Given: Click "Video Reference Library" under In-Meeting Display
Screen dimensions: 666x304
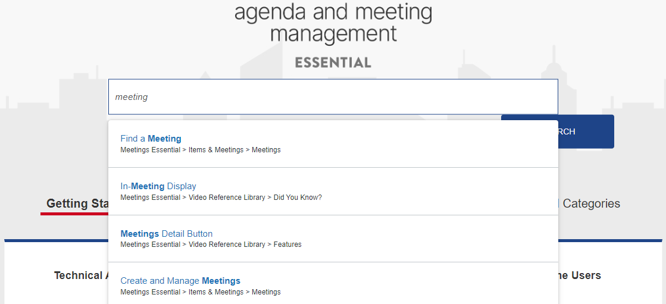Looking at the screenshot, I should point(227,198).
